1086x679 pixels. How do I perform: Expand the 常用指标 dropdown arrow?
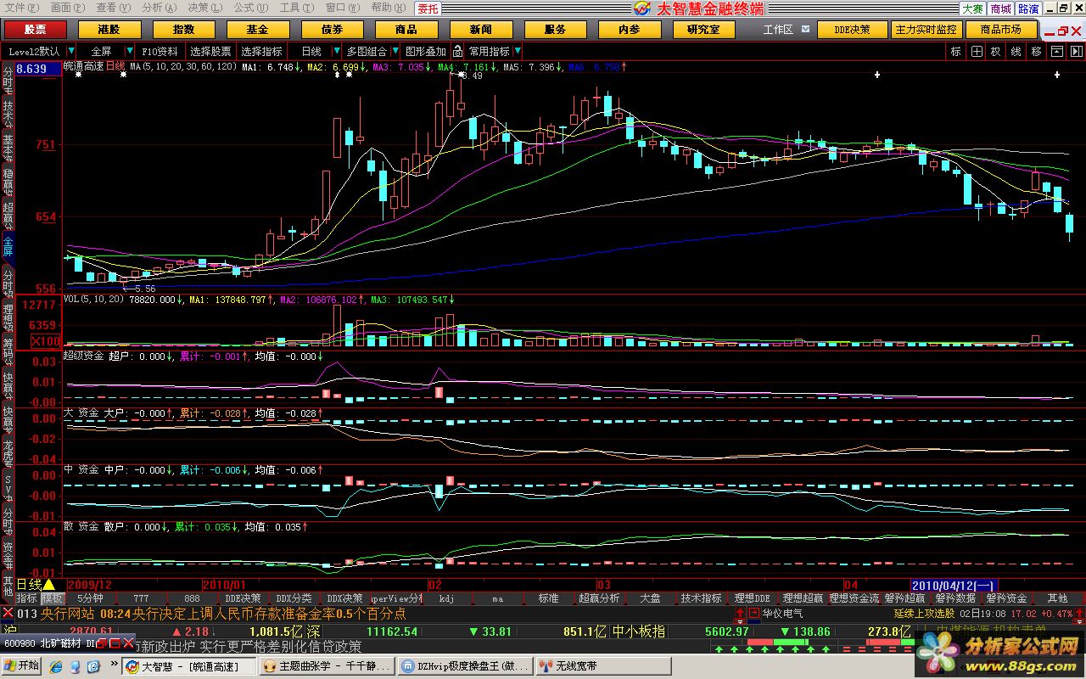click(518, 51)
